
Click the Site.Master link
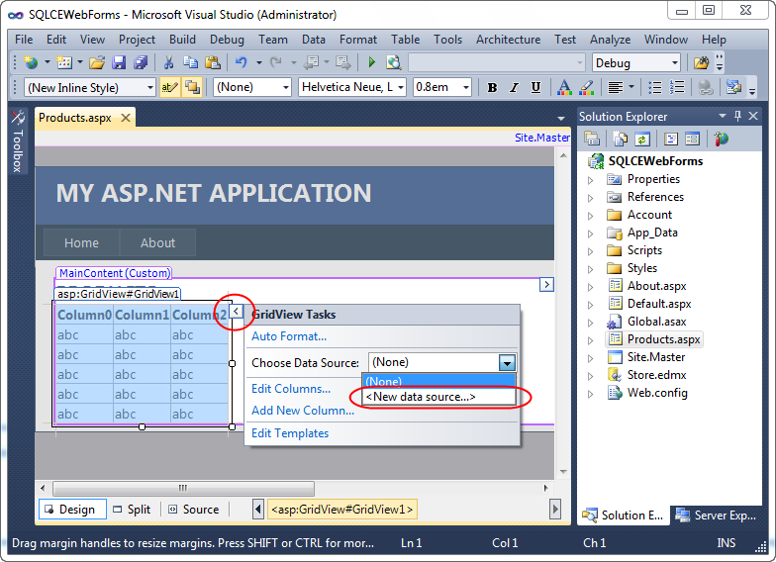(x=542, y=138)
